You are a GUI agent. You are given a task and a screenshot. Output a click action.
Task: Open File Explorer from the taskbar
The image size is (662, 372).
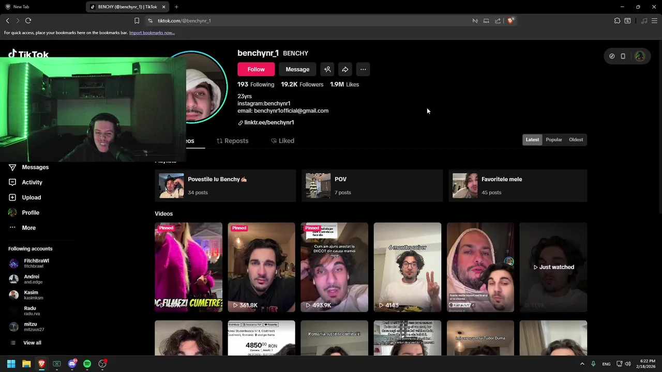[26, 364]
